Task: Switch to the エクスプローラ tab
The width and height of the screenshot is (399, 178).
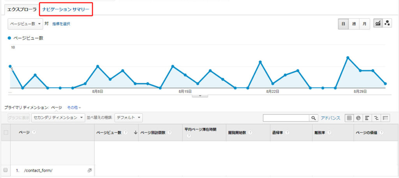Action: [x=22, y=9]
